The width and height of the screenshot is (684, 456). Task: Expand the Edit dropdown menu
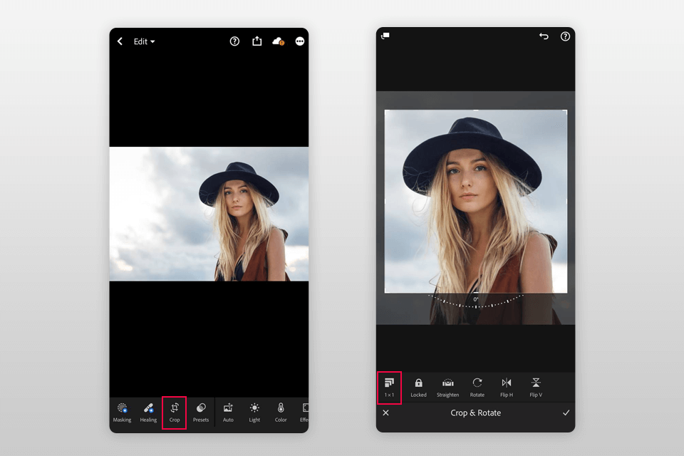click(x=144, y=41)
